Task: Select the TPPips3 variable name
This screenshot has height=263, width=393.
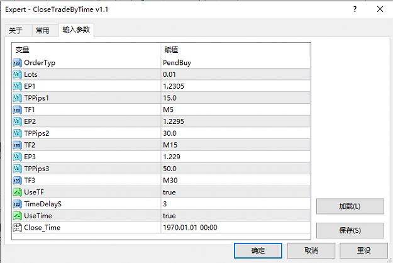Action: click(36, 169)
